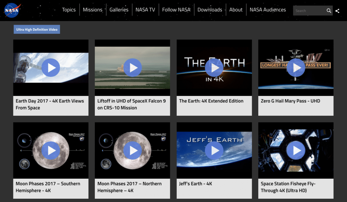
Task: Play Moon Phases Southern Hemisphere video
Action: pyautogui.click(x=51, y=150)
